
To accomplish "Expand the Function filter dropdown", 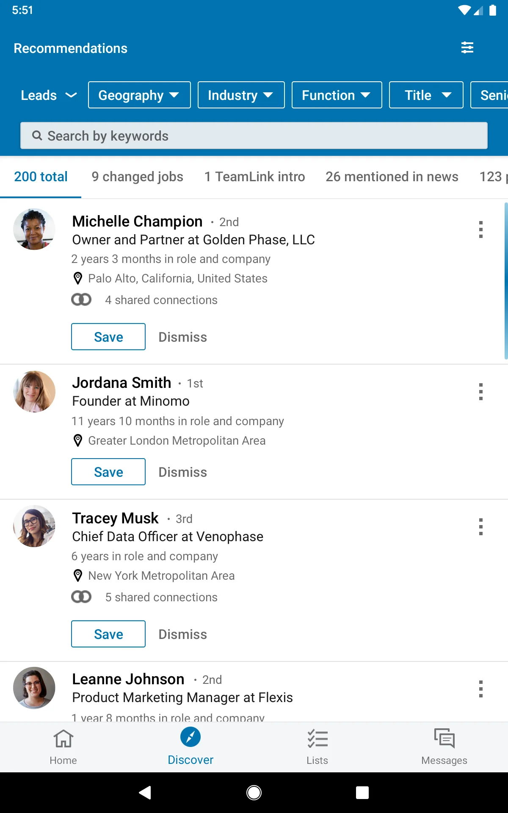I will pyautogui.click(x=337, y=95).
